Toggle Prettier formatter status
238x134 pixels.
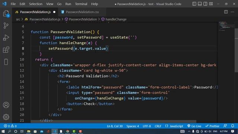(212, 126)
